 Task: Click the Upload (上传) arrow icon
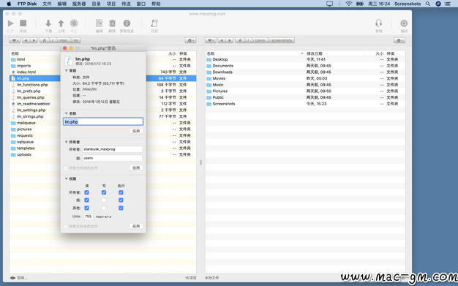click(61, 23)
